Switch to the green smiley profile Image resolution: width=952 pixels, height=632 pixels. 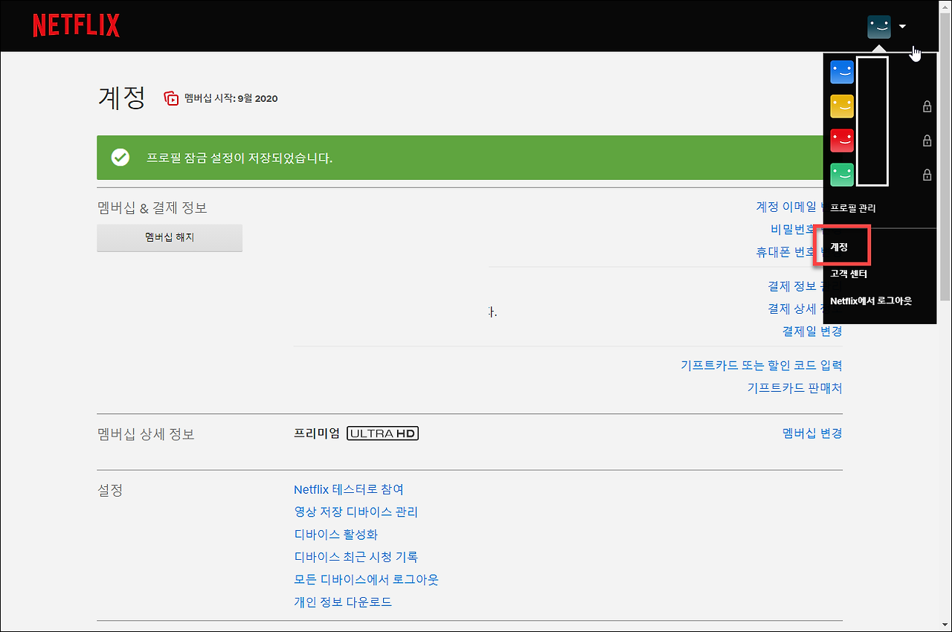842,175
